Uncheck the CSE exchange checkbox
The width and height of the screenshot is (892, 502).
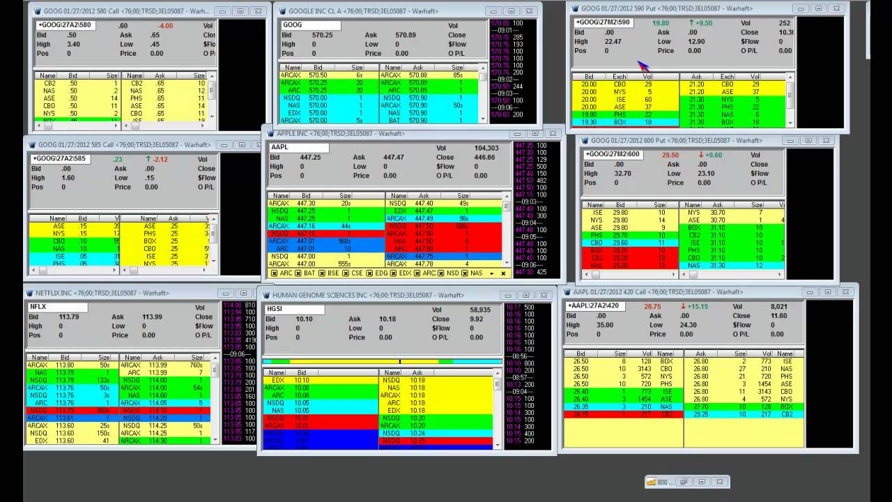click(345, 273)
